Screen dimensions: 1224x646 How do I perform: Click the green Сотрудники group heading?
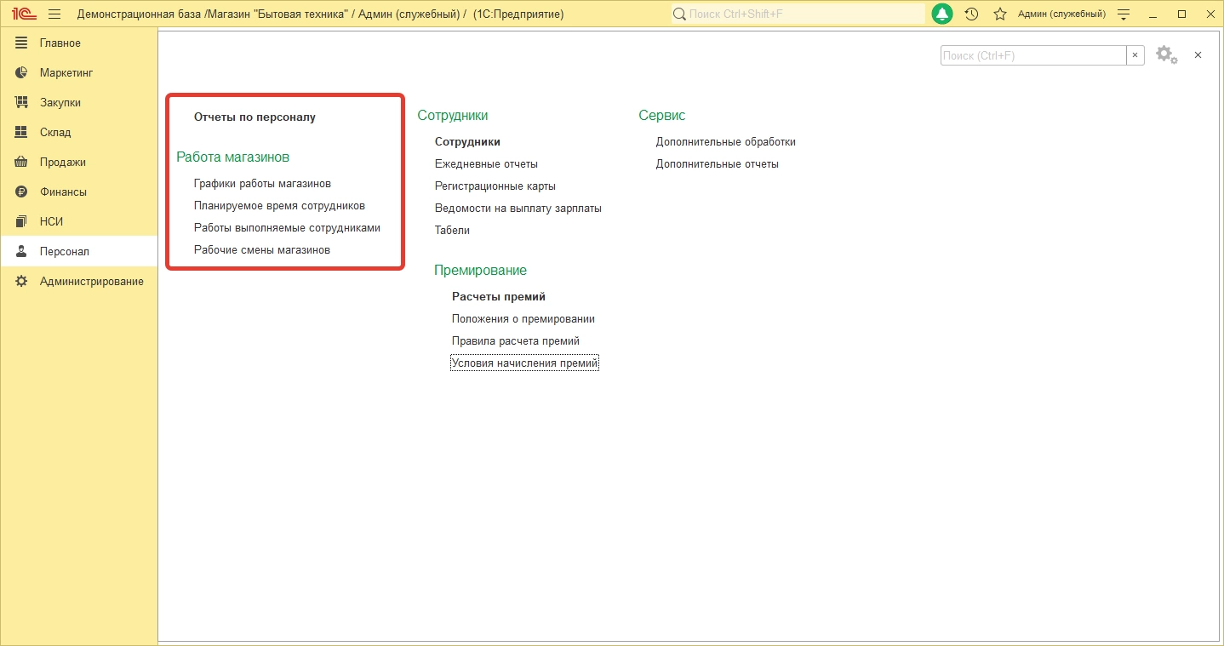[453, 116]
